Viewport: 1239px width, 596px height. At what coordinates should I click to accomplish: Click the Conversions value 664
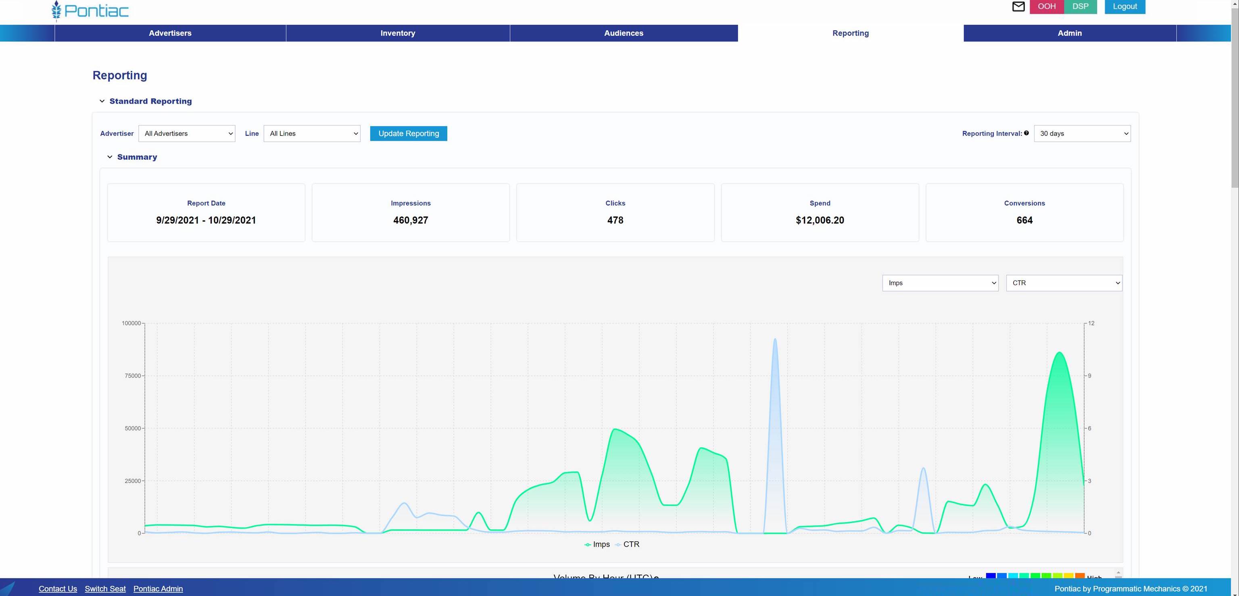tap(1024, 220)
